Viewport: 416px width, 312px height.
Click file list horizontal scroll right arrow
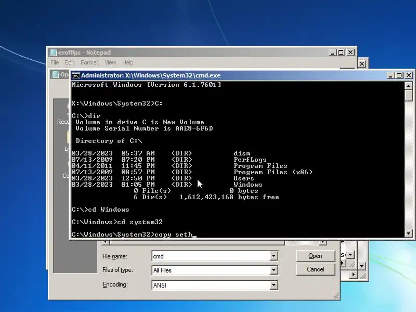click(323, 242)
